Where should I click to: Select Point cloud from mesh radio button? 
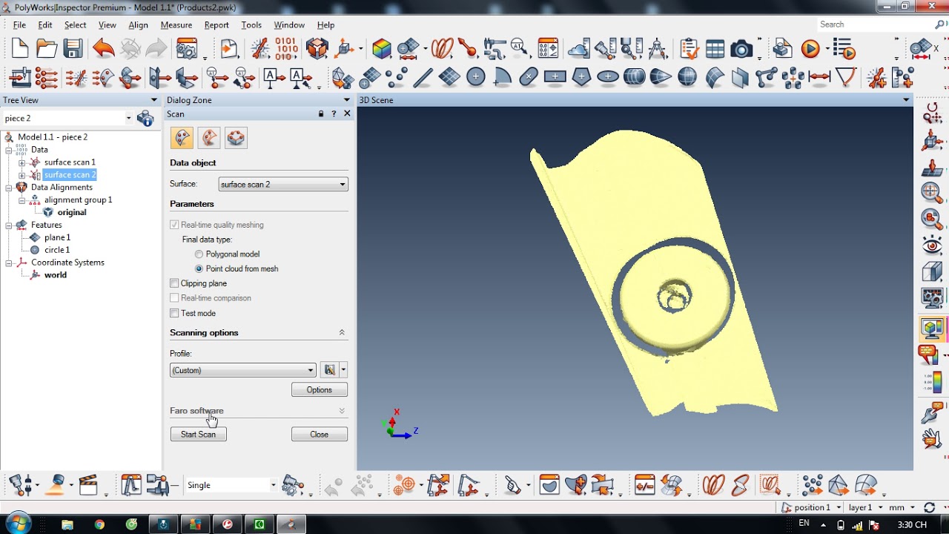point(199,268)
